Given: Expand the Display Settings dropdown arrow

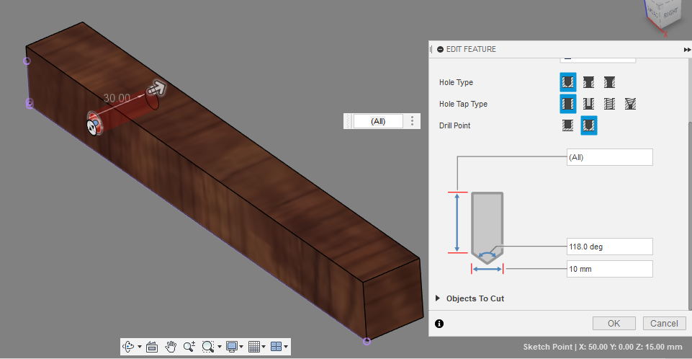Looking at the screenshot, I should pos(241,347).
